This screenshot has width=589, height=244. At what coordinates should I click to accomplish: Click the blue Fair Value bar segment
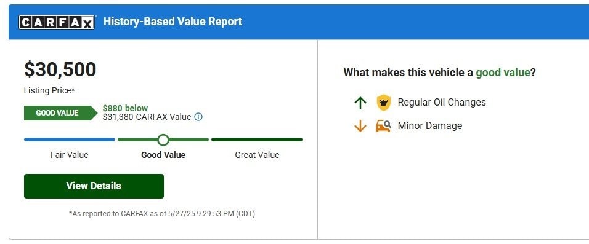click(x=70, y=140)
